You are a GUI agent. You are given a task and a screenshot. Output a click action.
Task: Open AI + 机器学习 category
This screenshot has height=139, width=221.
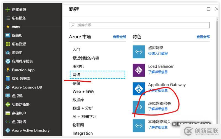tap(85, 117)
